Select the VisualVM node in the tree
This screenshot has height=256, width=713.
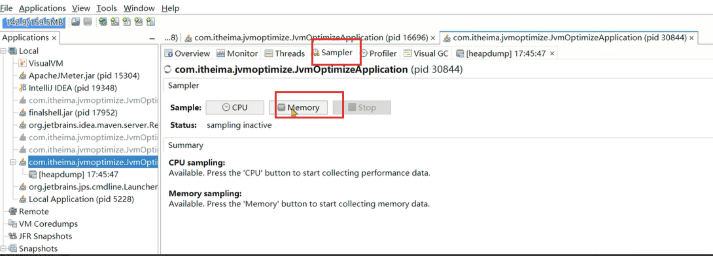coord(46,63)
